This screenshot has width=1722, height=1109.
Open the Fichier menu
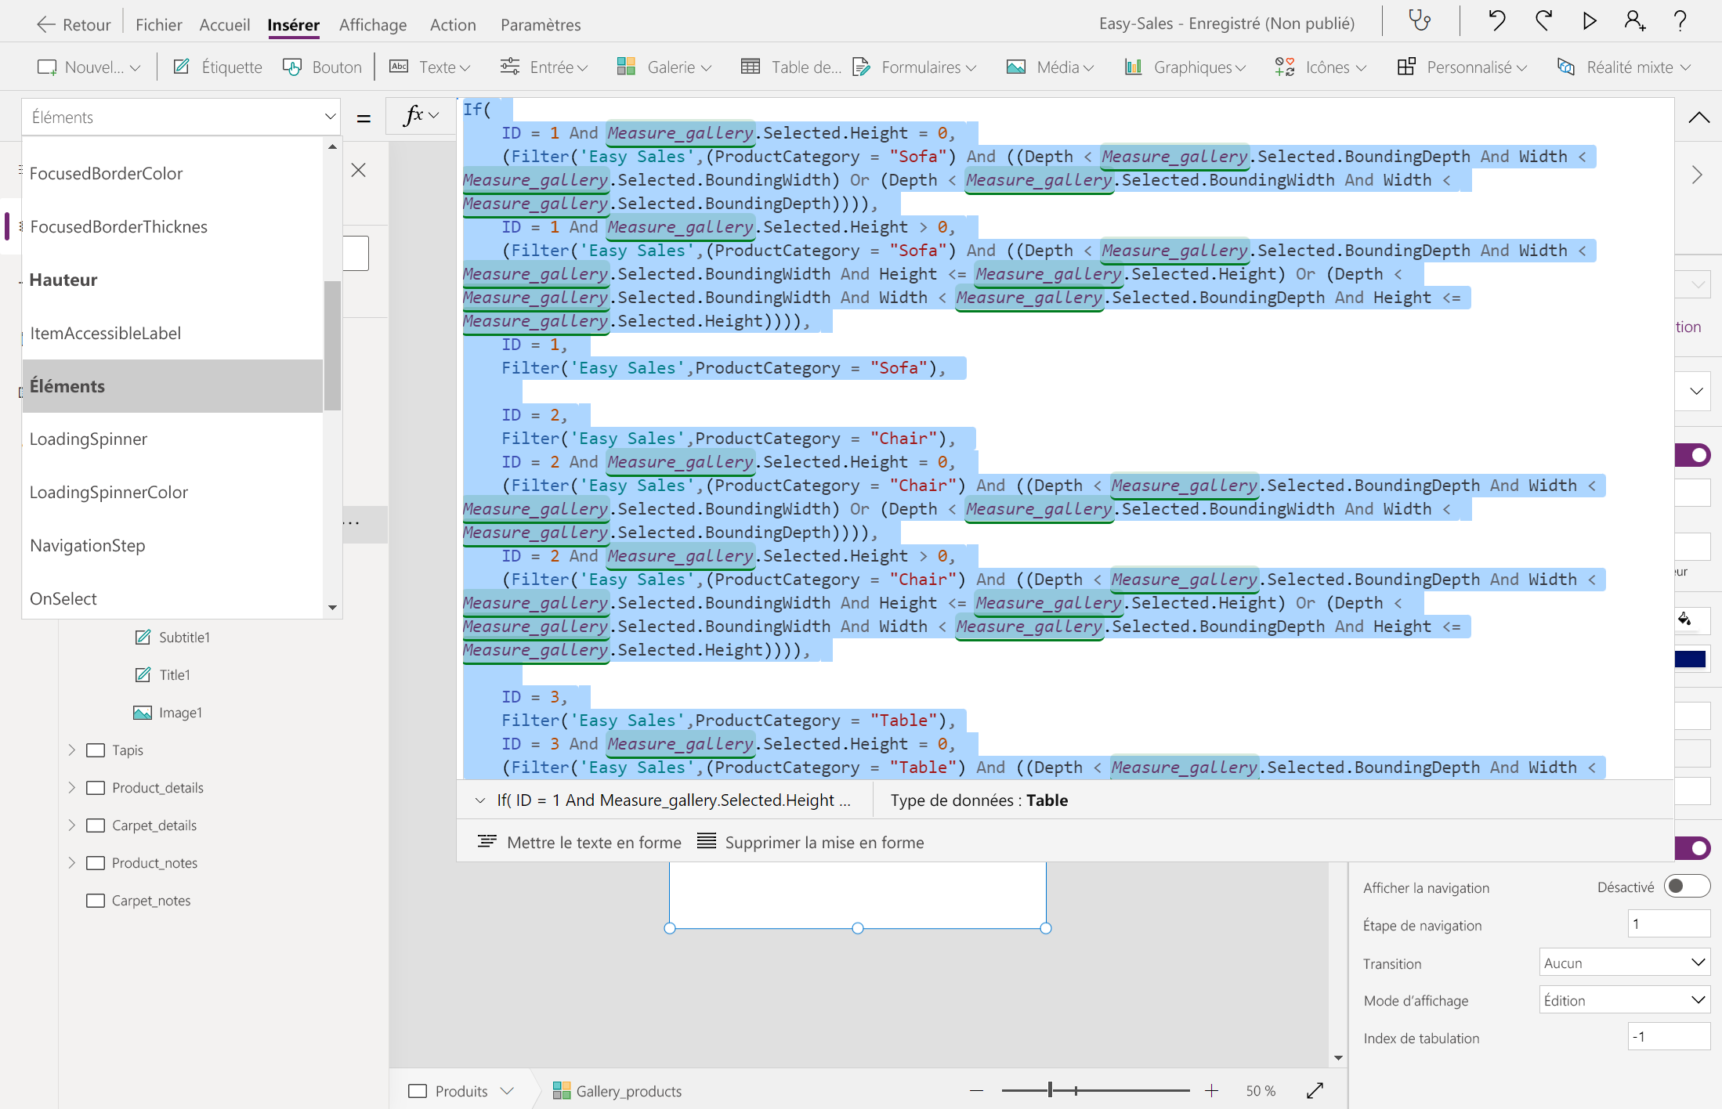coord(158,24)
